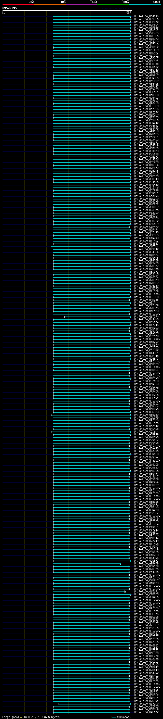Click label UniRef100_Q54SM3
This screenshot has width=163, height=719.
(146, 359)
